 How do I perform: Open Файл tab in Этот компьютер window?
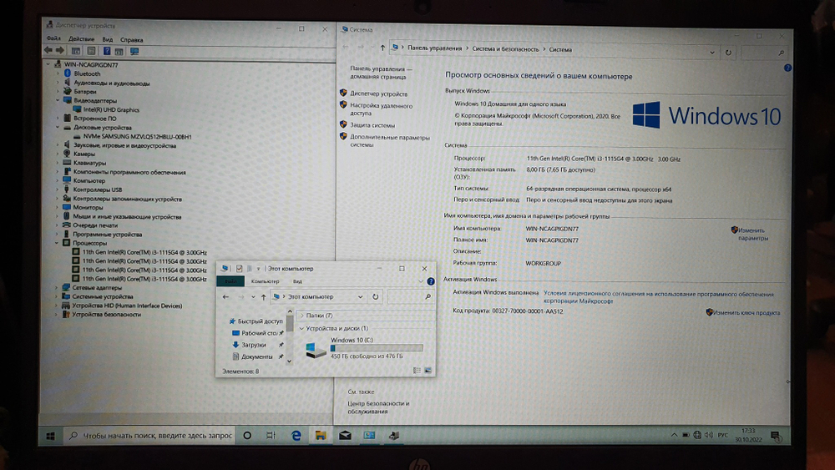click(x=230, y=281)
